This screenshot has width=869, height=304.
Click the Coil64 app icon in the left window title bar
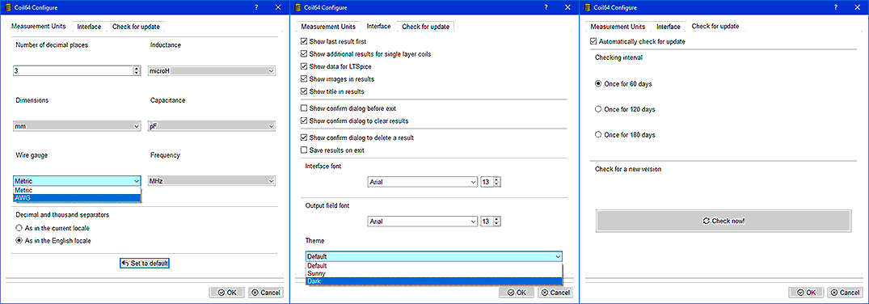coord(8,7)
